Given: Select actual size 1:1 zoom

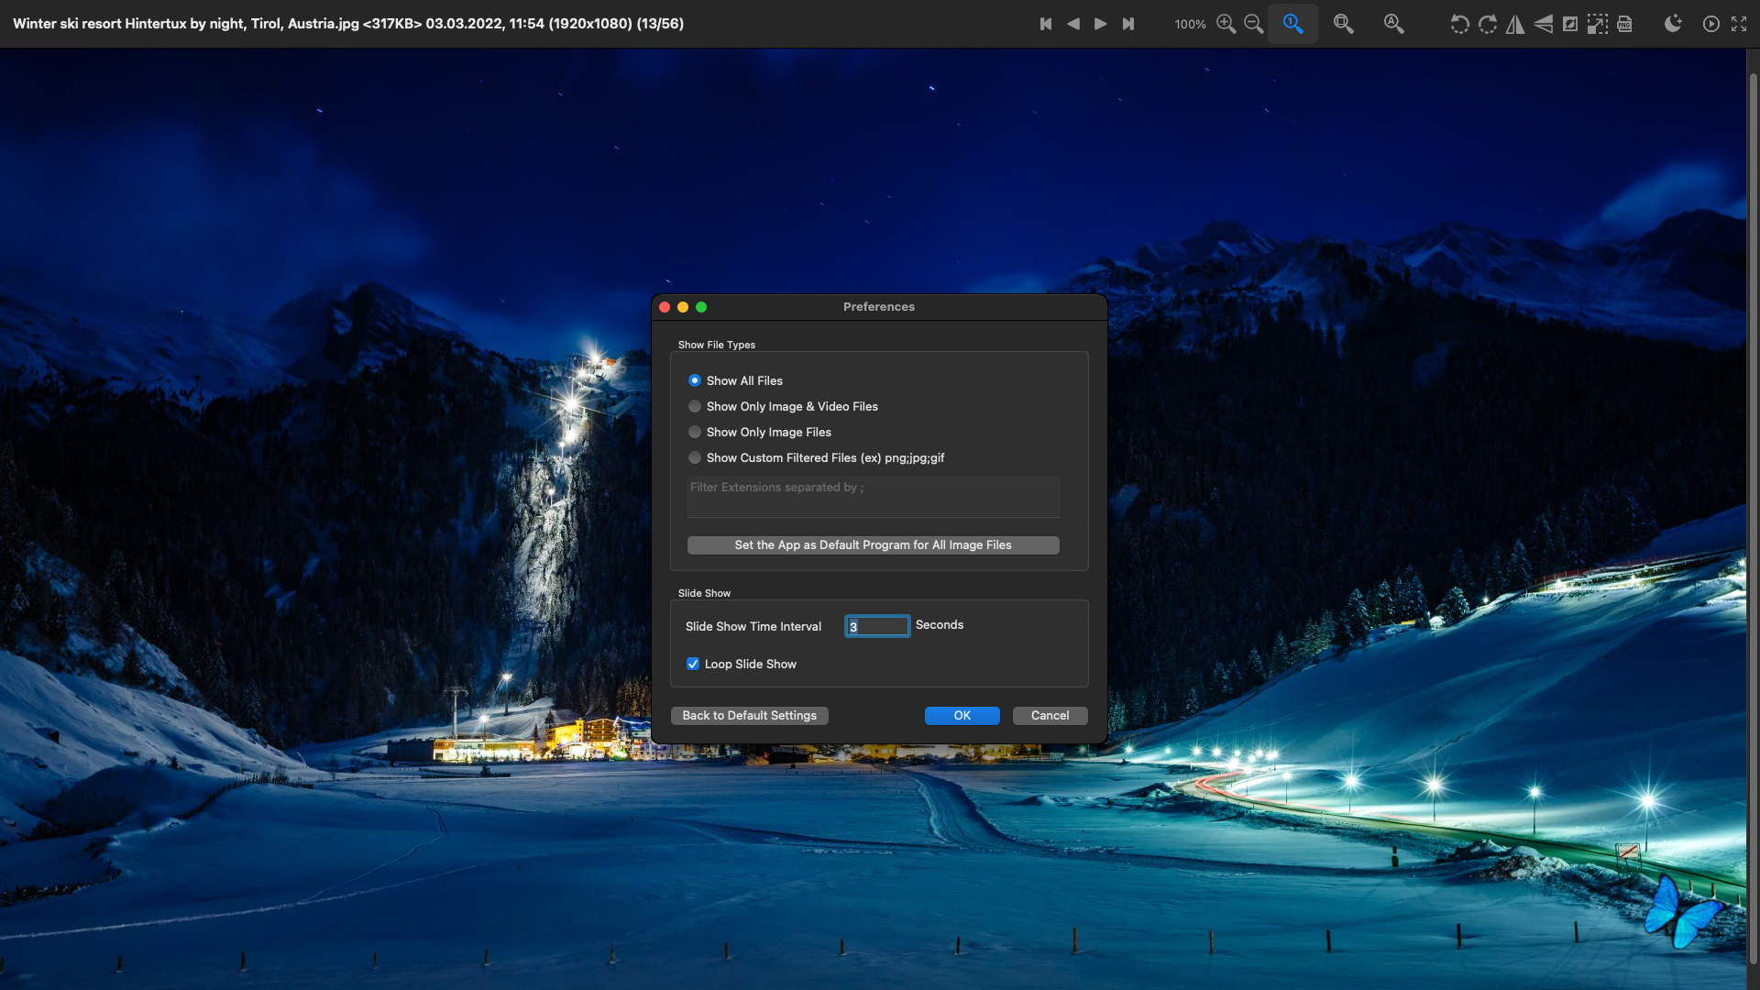Looking at the screenshot, I should coord(1292,24).
